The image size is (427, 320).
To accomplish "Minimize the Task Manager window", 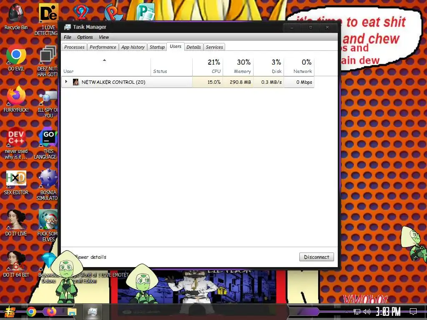I will point(292,27).
